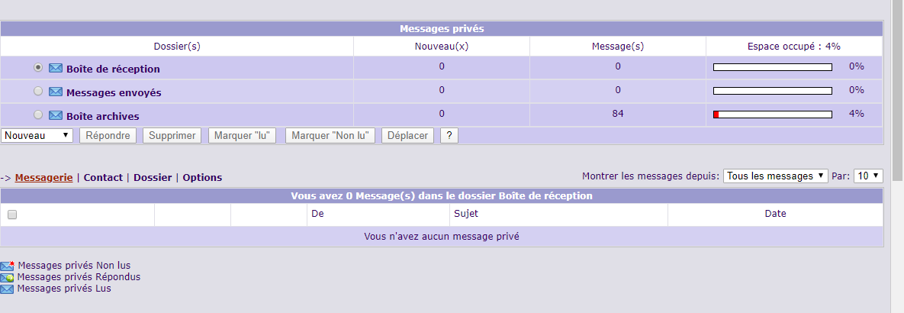Open the Contact tab

point(103,177)
